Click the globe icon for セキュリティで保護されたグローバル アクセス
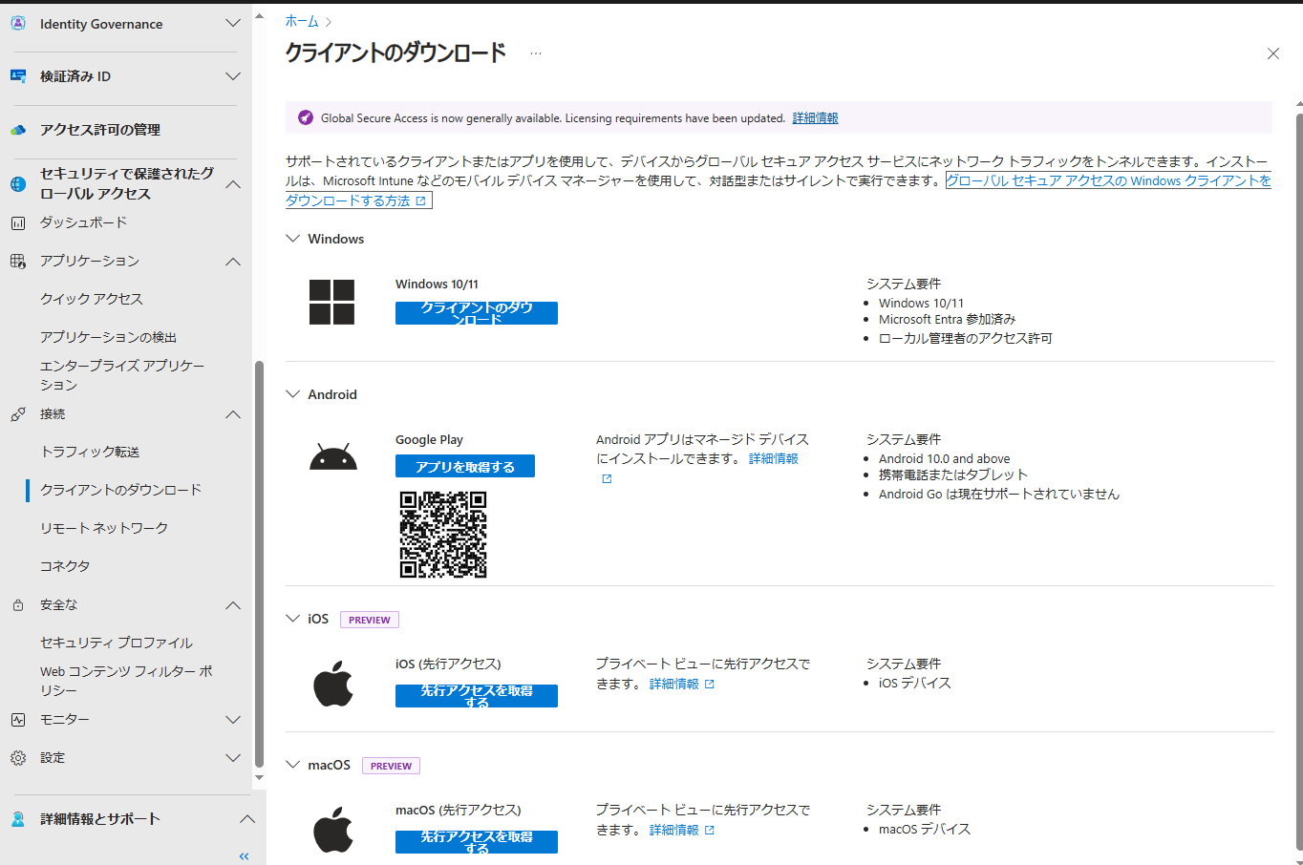The image size is (1303, 865). pos(18,184)
